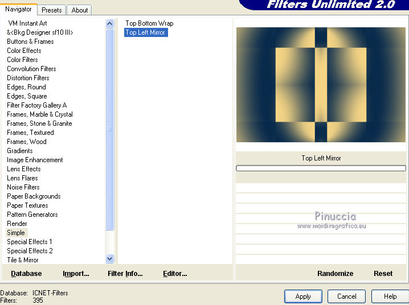Select Frames, Wood category
Image resolution: width=409 pixels, height=305 pixels.
click(x=27, y=142)
